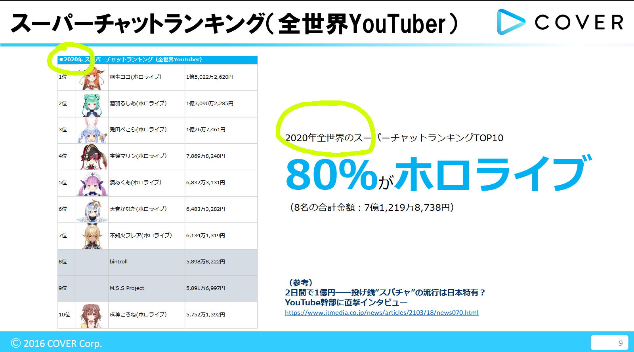Click the amount 5,891万6,997円

(x=206, y=288)
